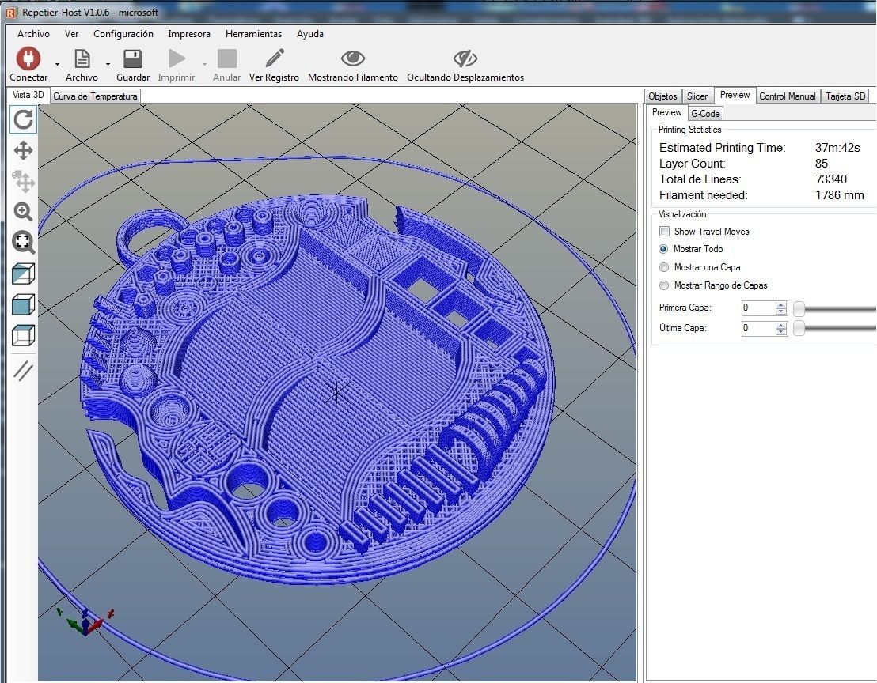Expand the Archivo toolbar dropdown arrow
The image size is (877, 683).
click(108, 64)
